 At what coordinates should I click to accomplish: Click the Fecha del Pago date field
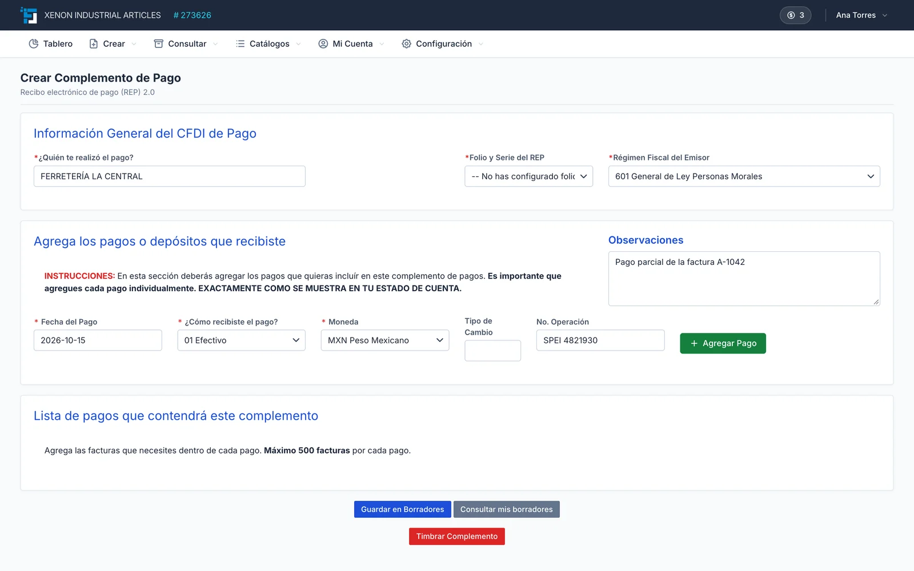pyautogui.click(x=98, y=340)
